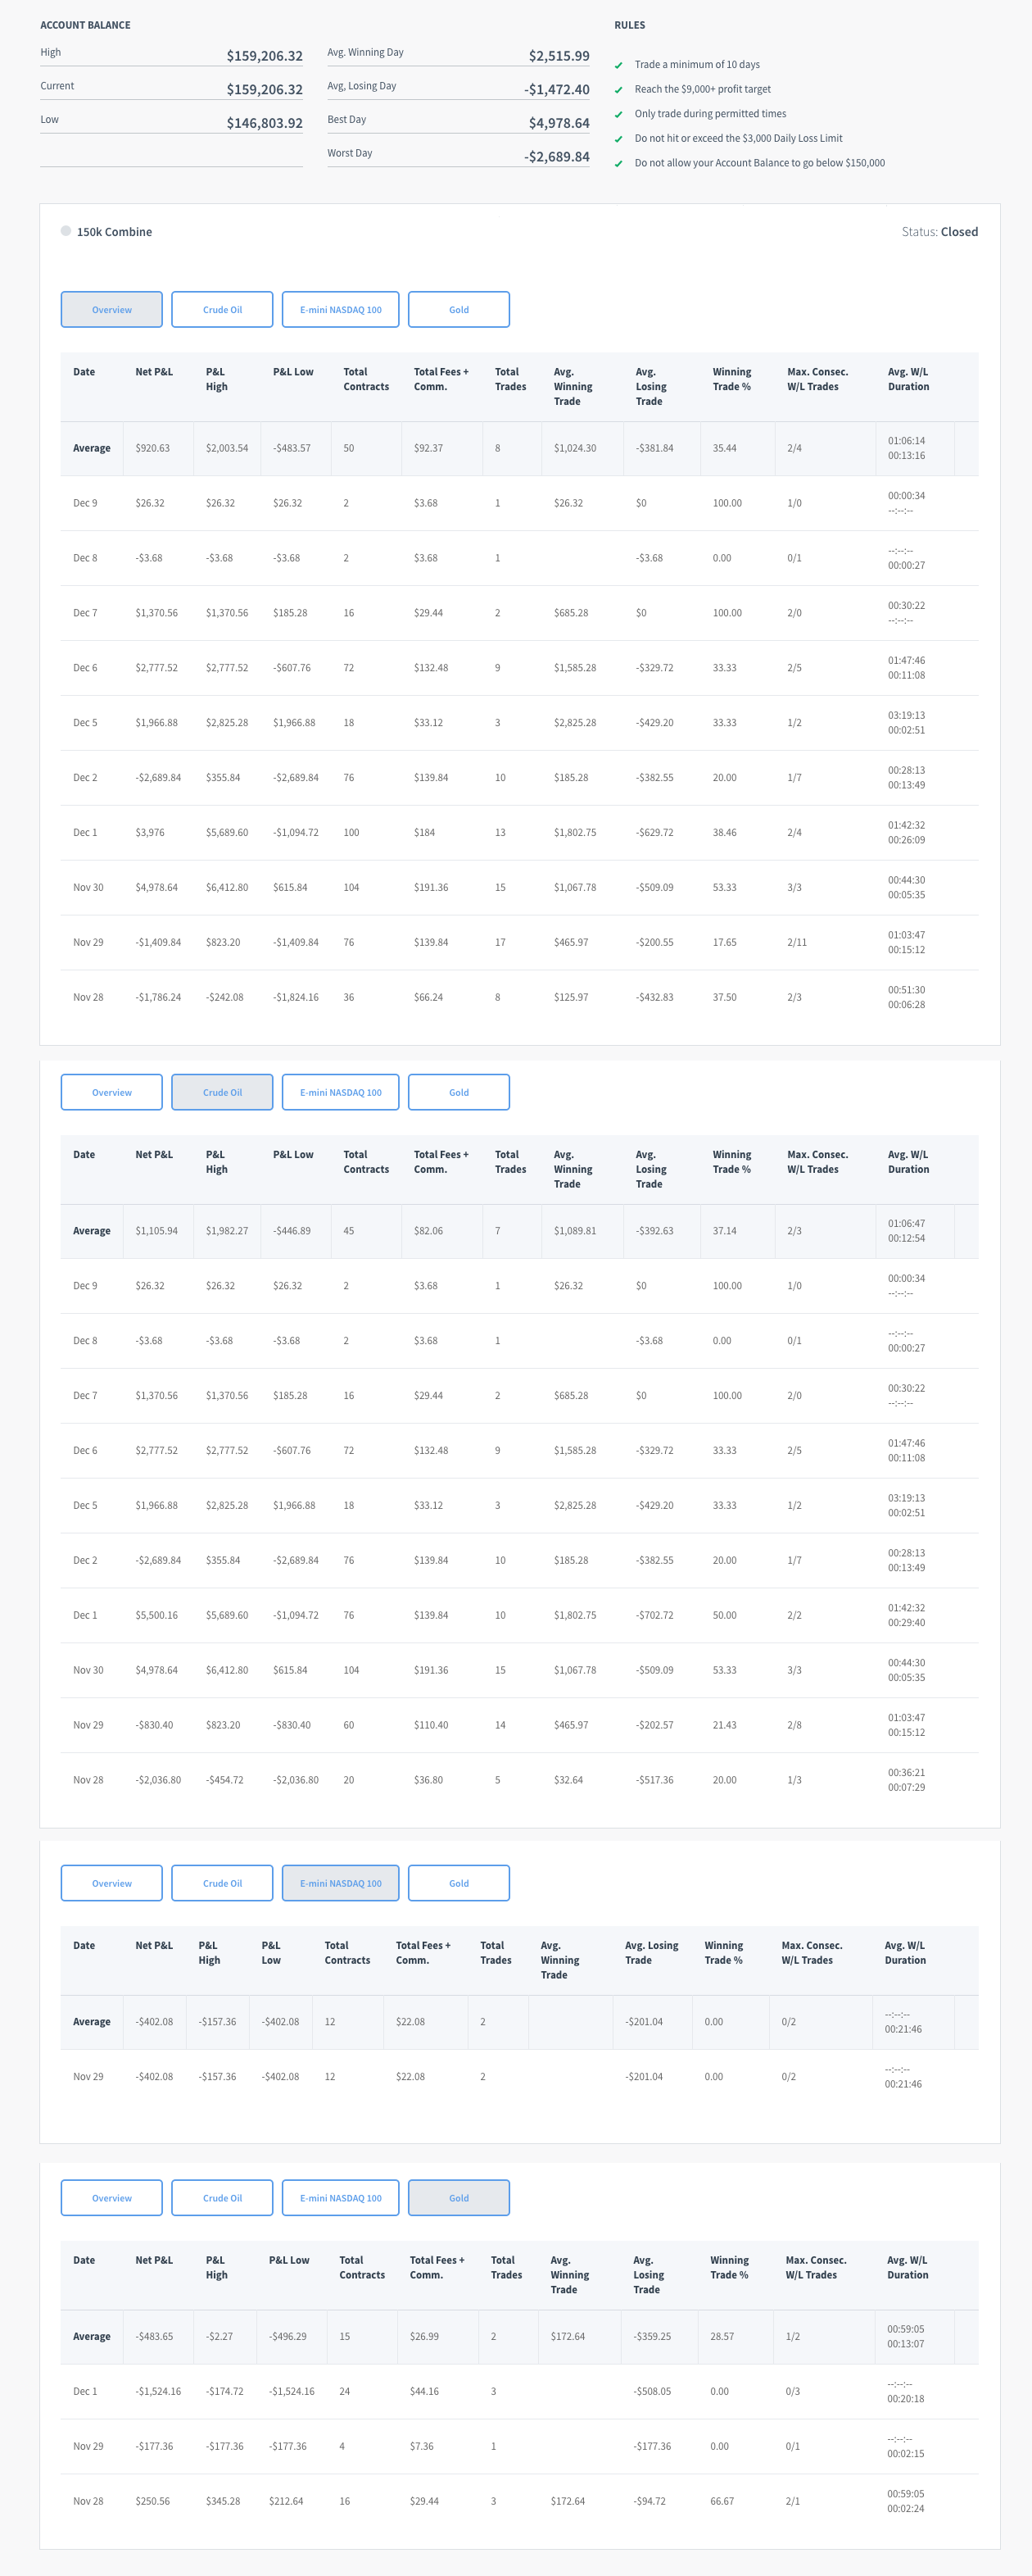This screenshot has height=2576, width=1032.
Task: Click the checkmark beside "Trade a minimum of 10 days"
Action: point(618,65)
